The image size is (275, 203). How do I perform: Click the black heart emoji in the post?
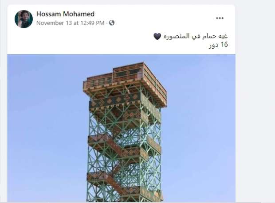157,36
